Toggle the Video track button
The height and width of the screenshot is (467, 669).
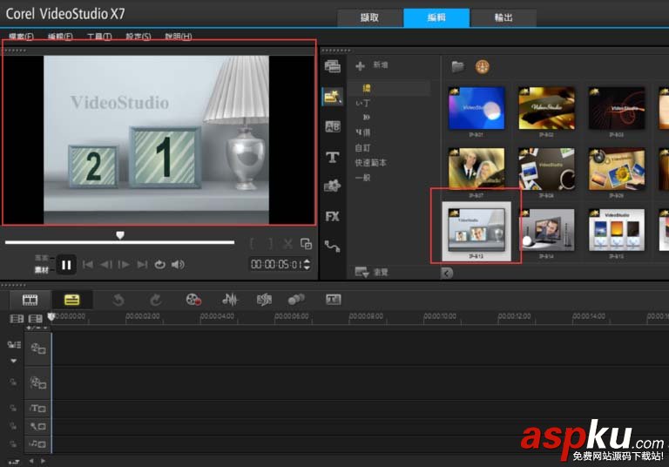(38, 349)
